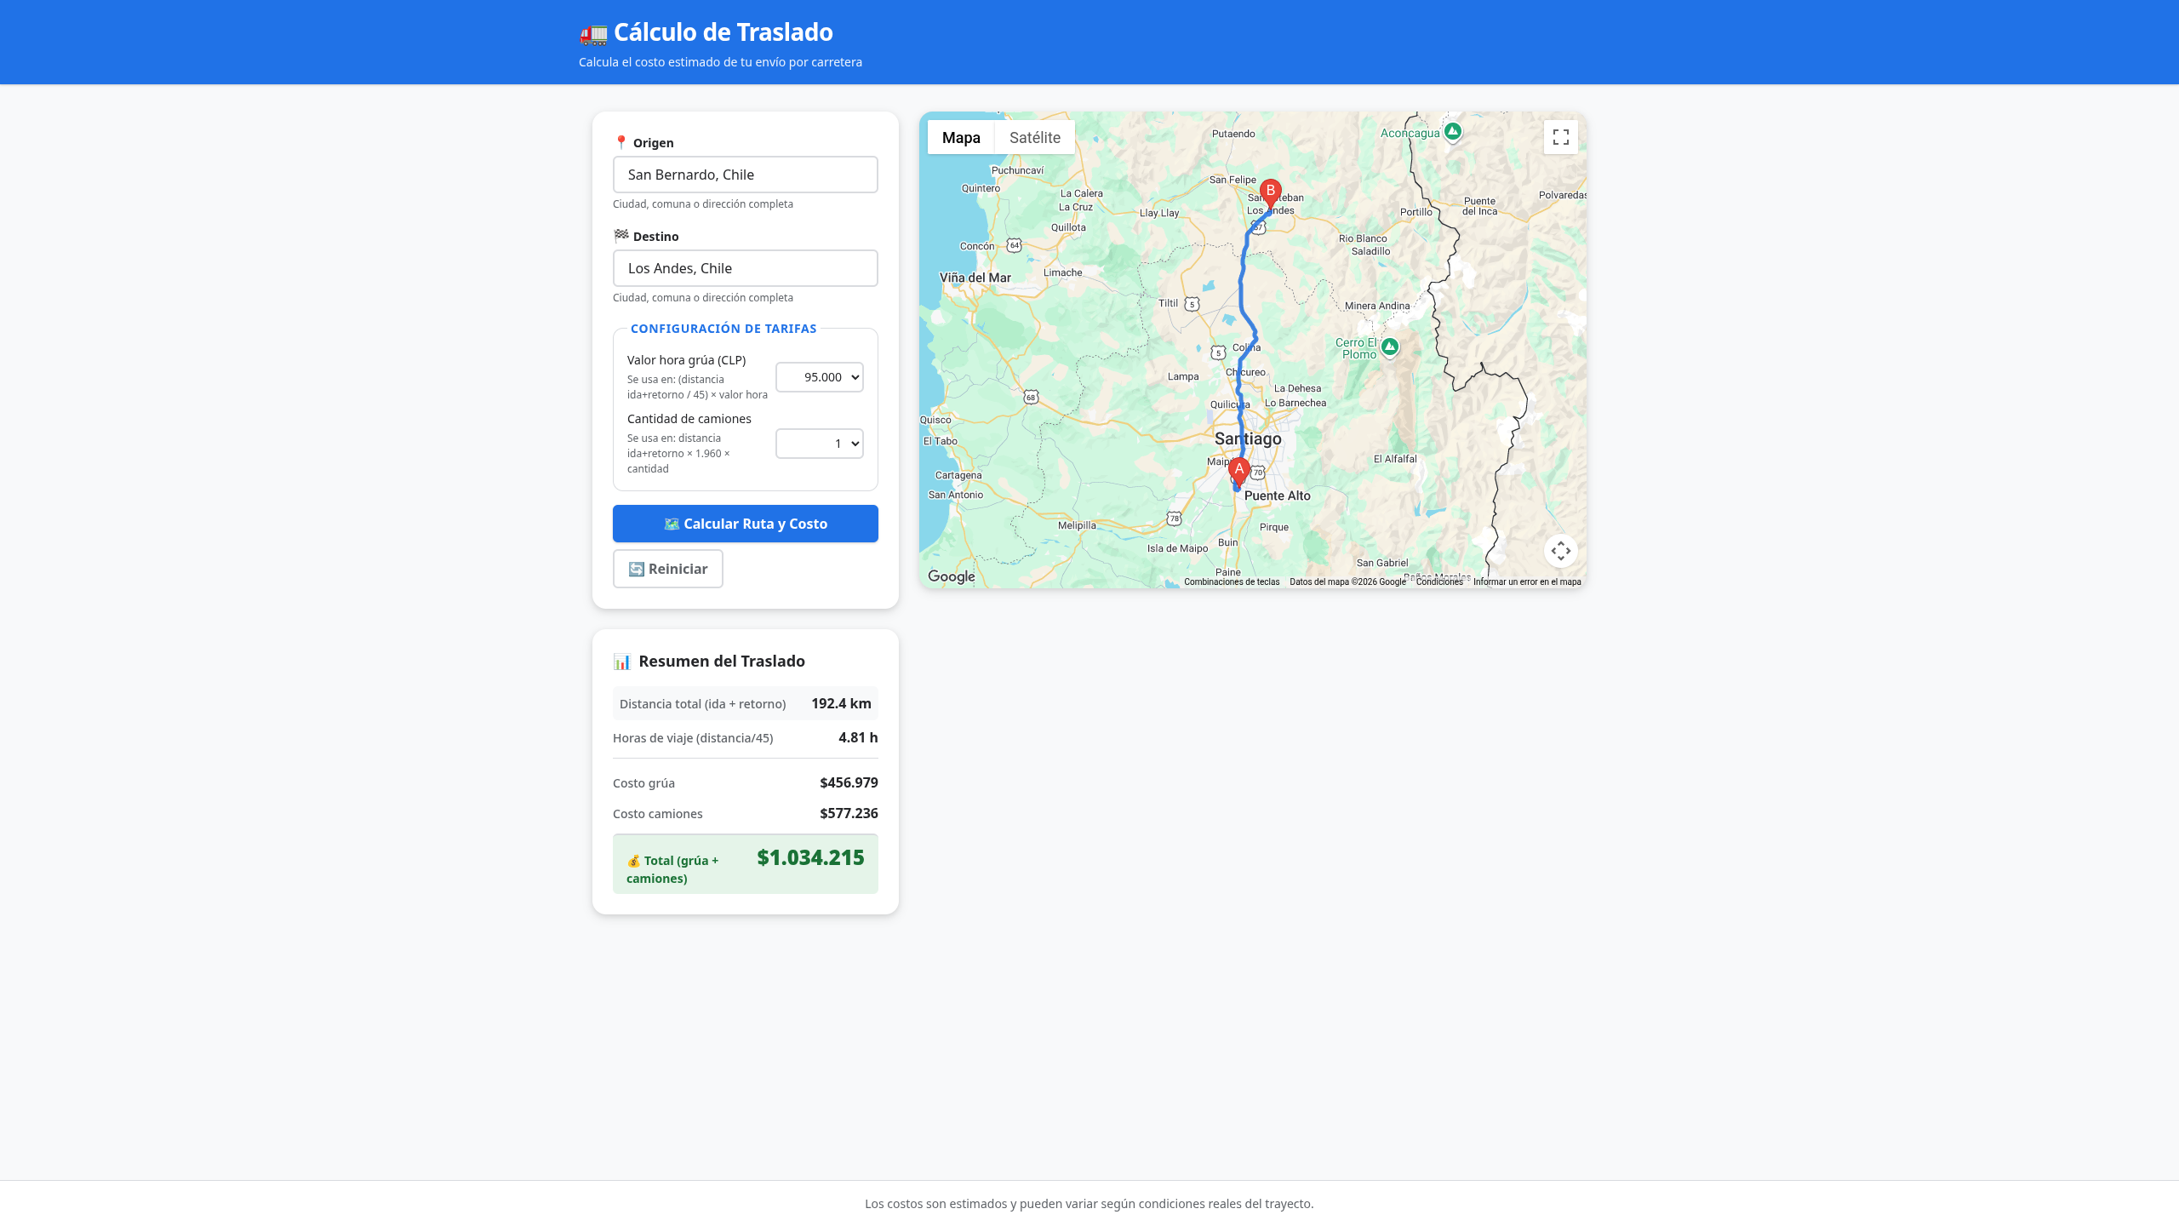This screenshot has width=2179, height=1226.
Task: Click Calcular Ruta y Costo button
Action: point(746,524)
